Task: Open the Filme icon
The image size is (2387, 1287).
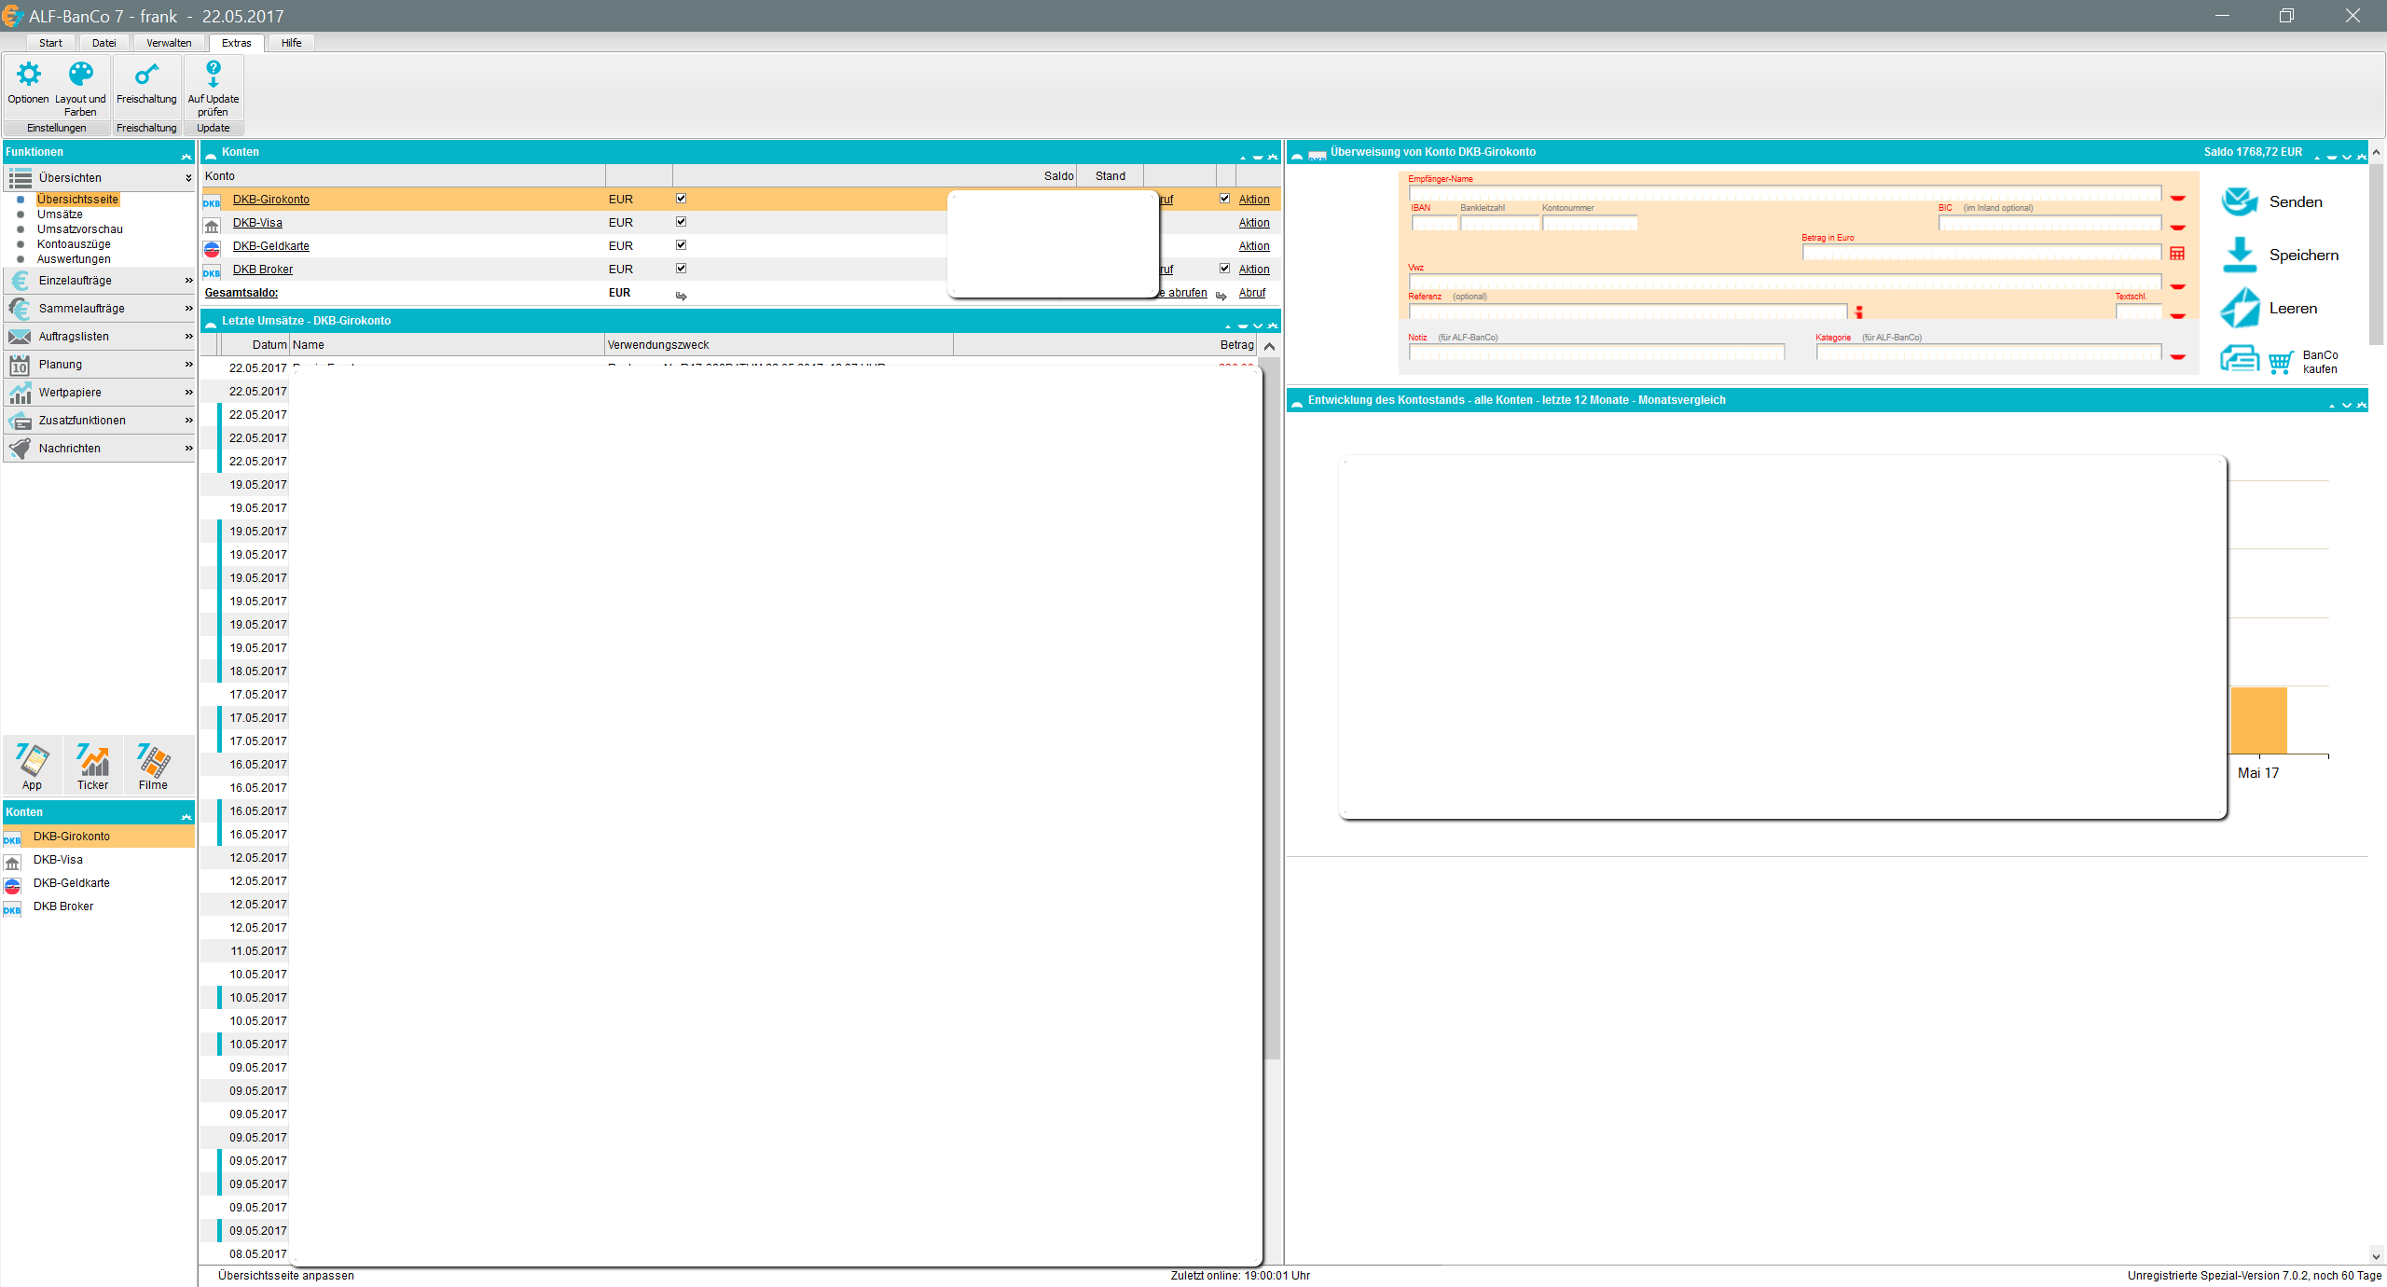Action: coord(153,763)
